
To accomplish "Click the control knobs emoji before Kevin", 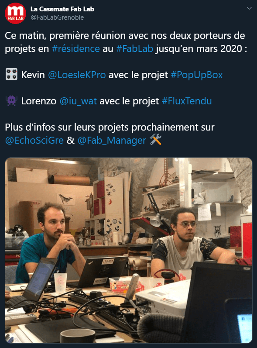I will click(x=11, y=74).
